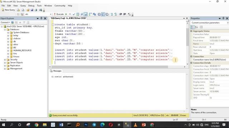Click the Specify Template Parameters icon
This screenshot has height=128, width=229.
coord(129,14)
